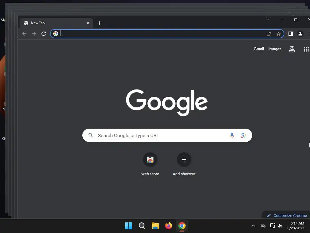Click the Chrome taskbar icon
This screenshot has width=310, height=233.
point(182,226)
